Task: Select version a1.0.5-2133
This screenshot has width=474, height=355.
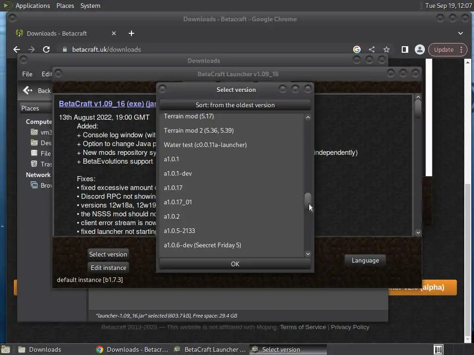Action: point(232,231)
